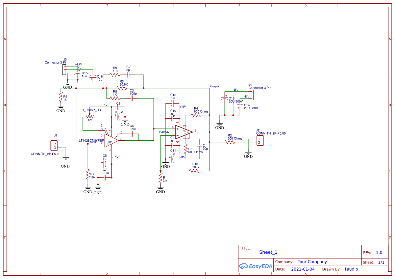Select the 1audio Drawn By text

351,269
